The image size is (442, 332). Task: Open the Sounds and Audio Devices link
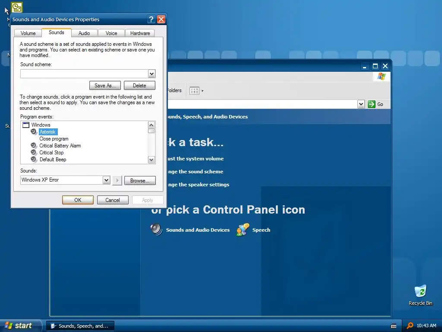198,230
